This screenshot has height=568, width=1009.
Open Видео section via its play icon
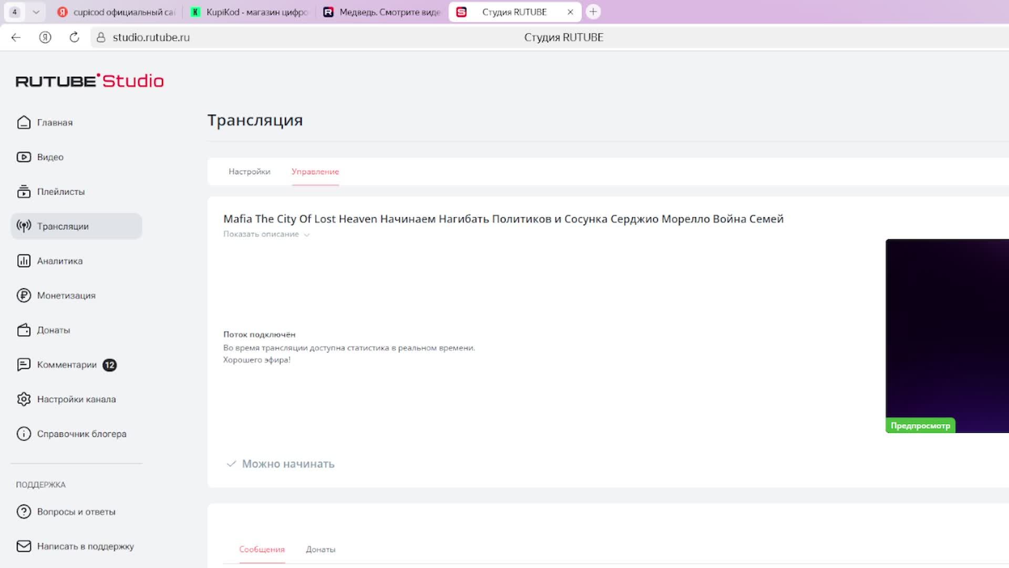(24, 157)
